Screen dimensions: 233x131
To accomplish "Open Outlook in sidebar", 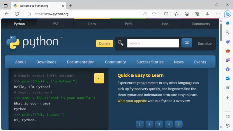I will pos(227,78).
